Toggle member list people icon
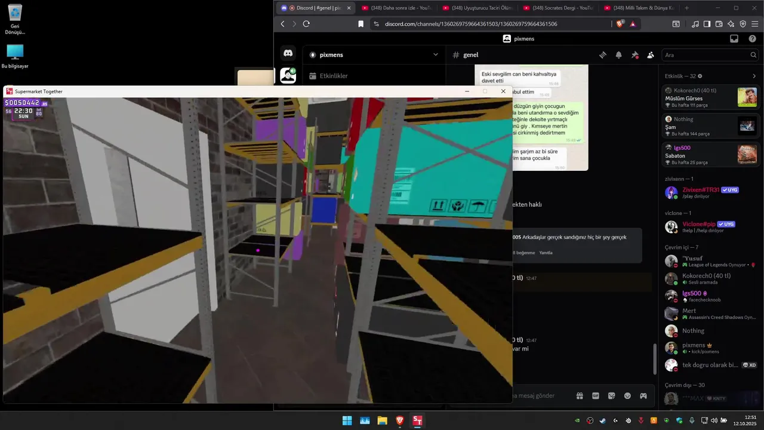764x430 pixels. coord(651,55)
